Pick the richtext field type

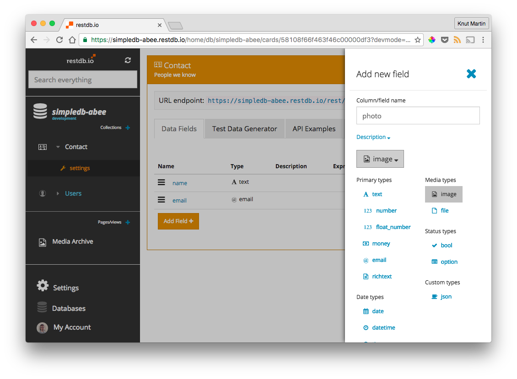pos(377,277)
